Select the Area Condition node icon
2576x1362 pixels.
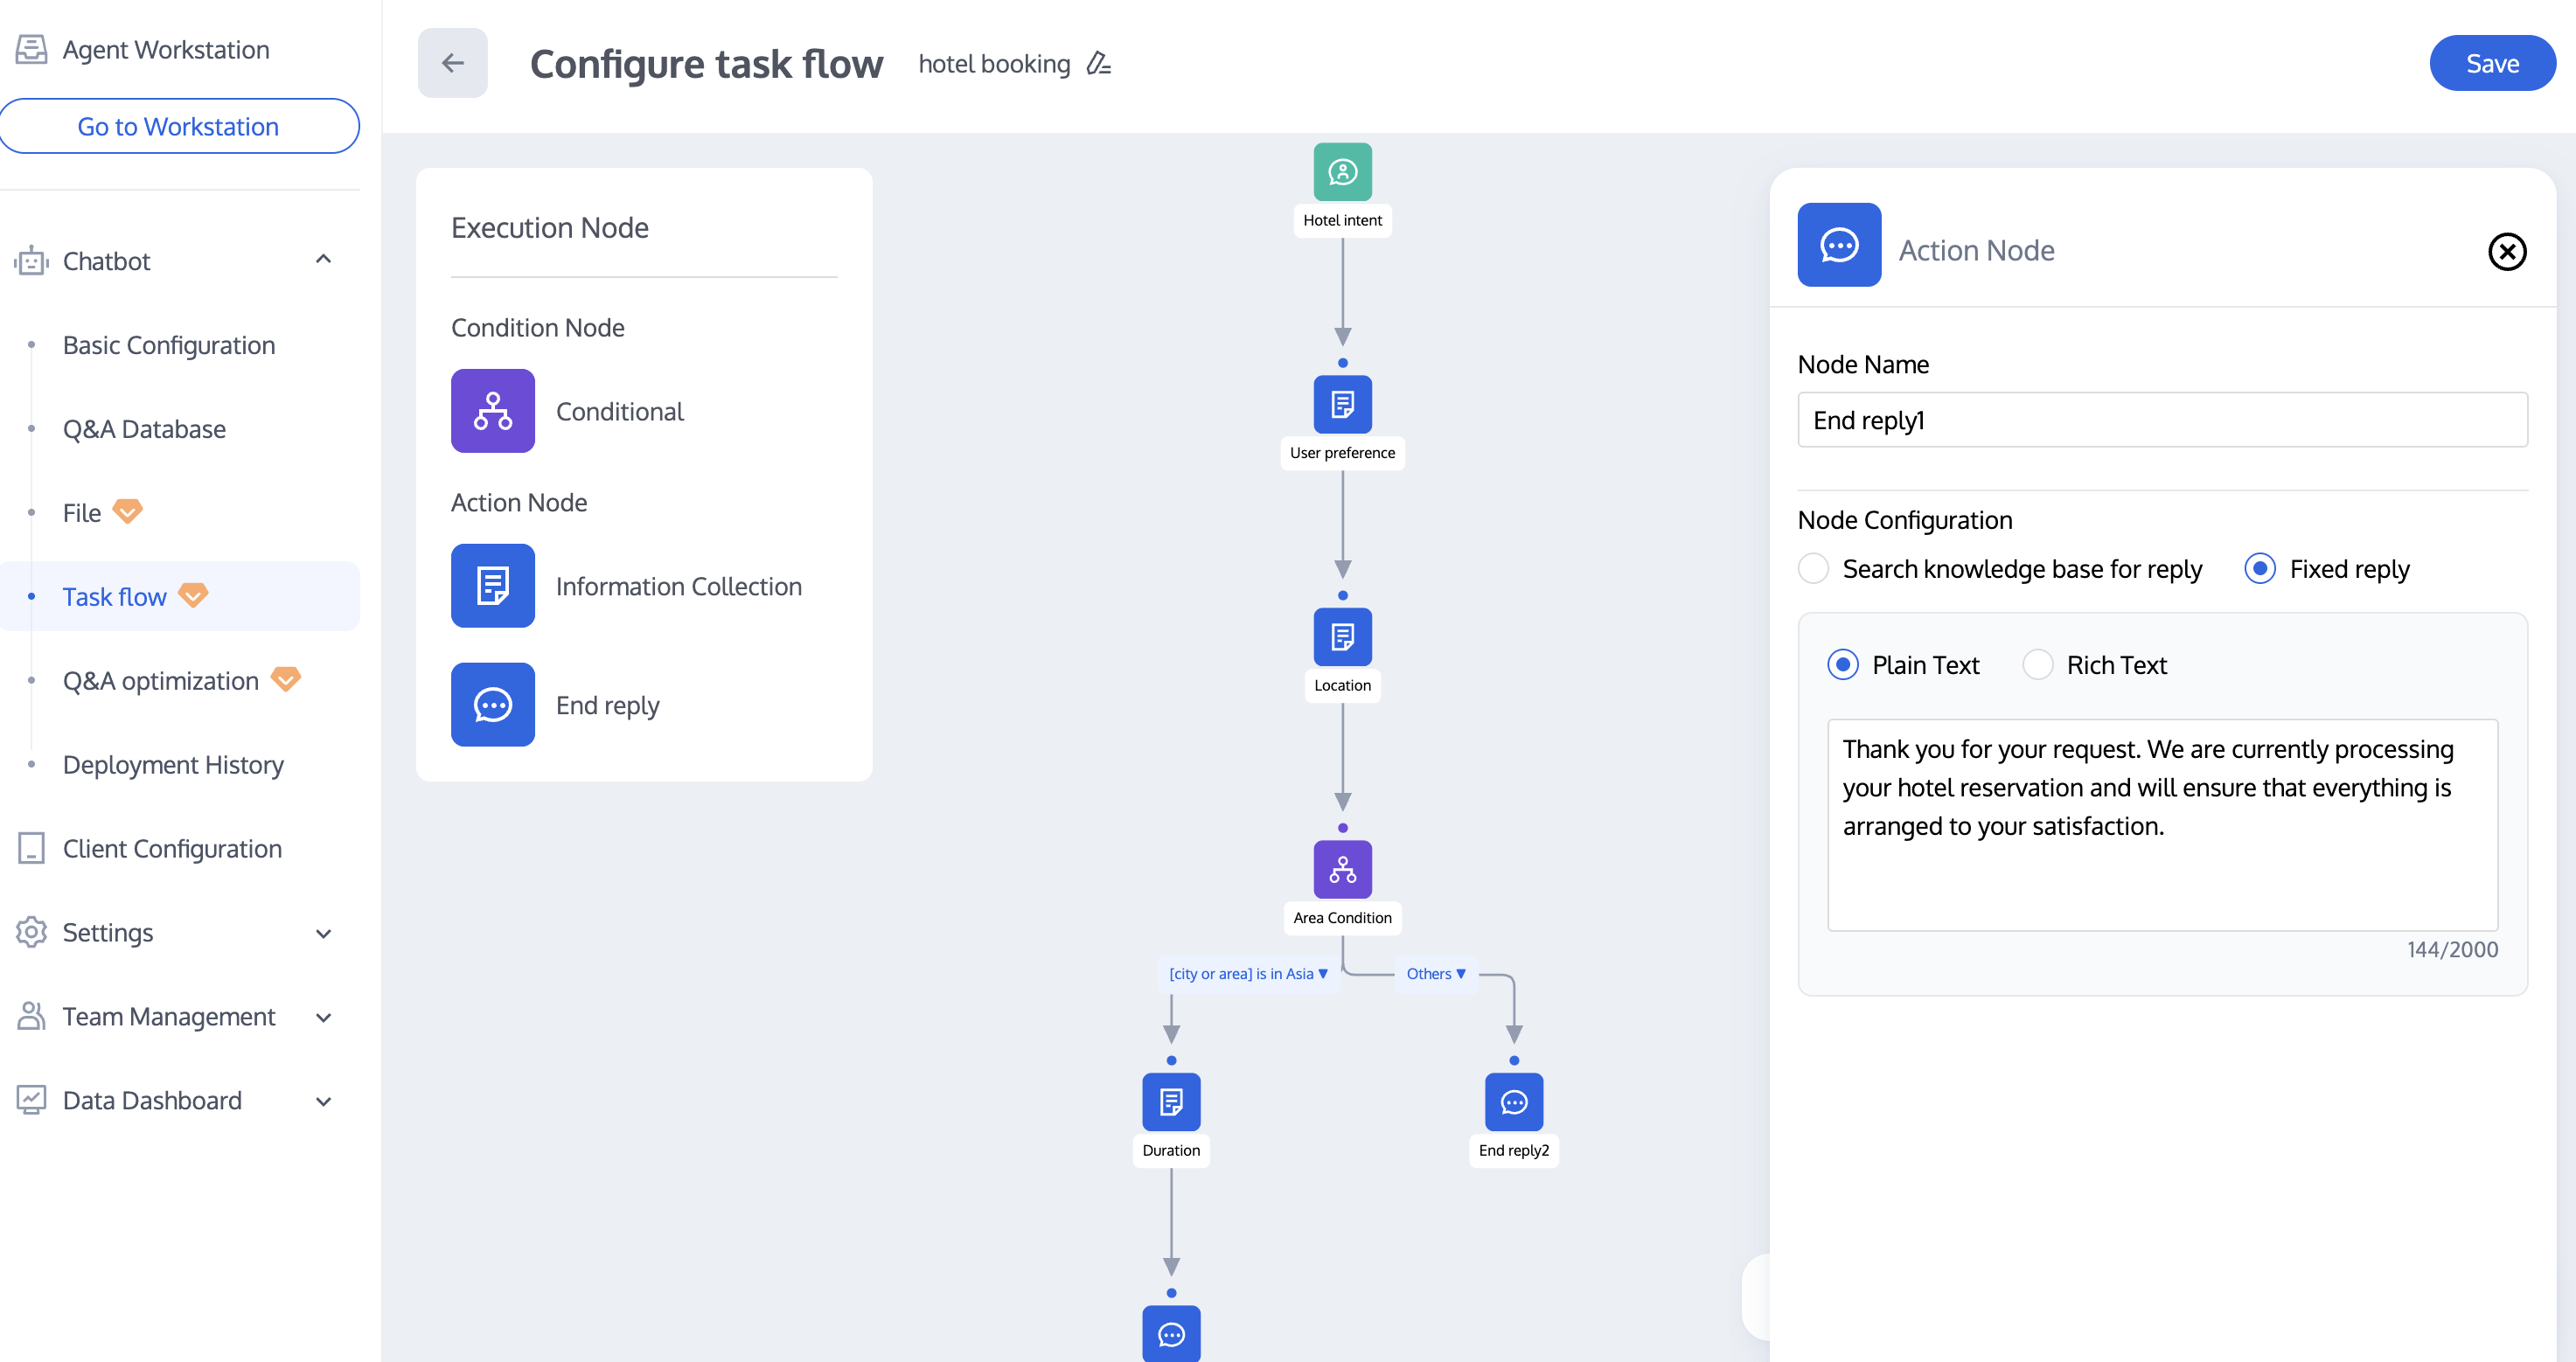[1342, 869]
